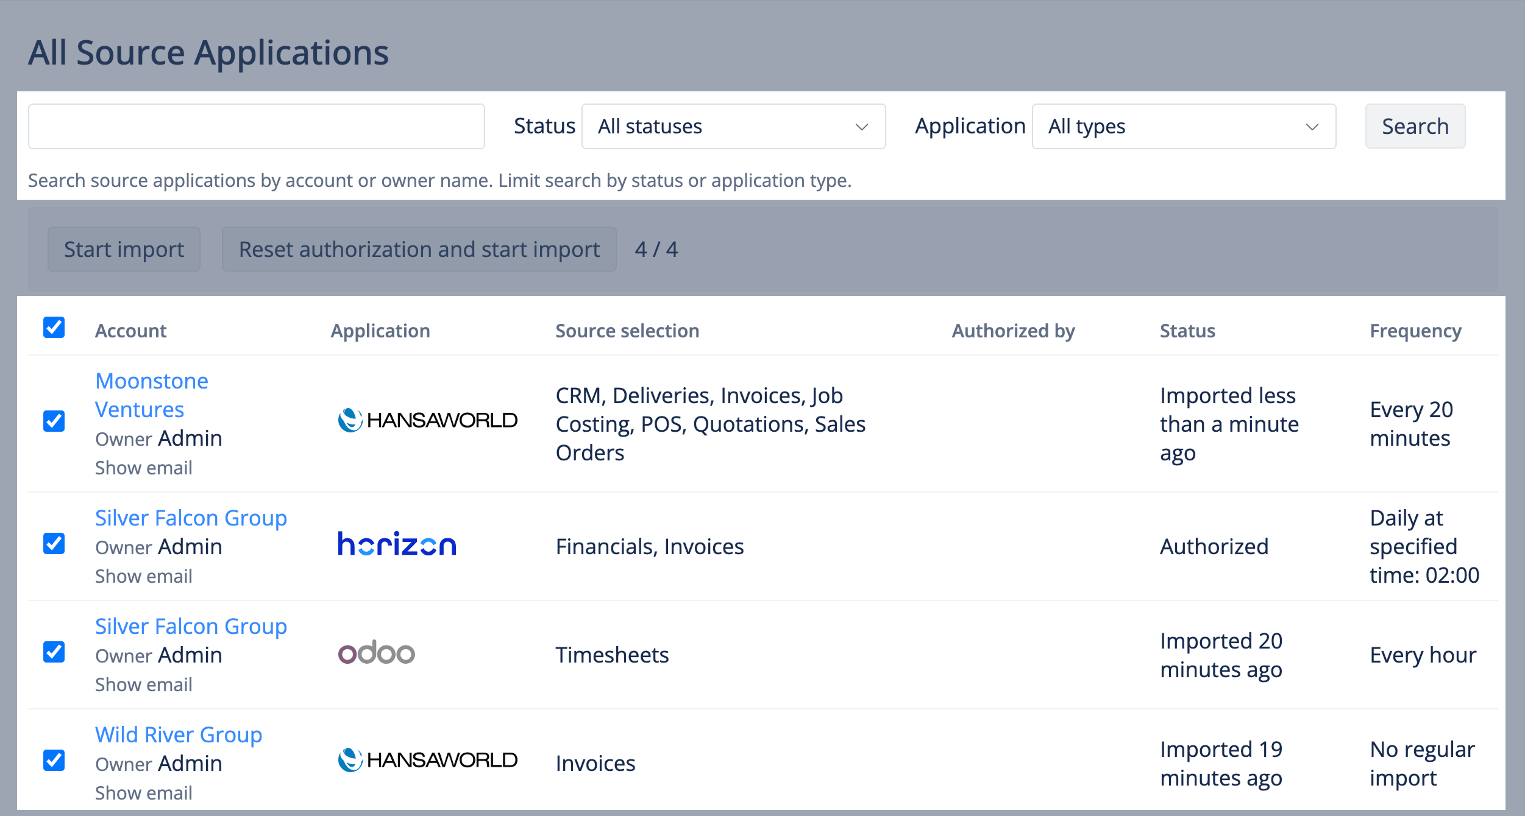Click 'Every 20 minutes' frequency cell
Image resolution: width=1525 pixels, height=816 pixels.
[x=1411, y=424]
